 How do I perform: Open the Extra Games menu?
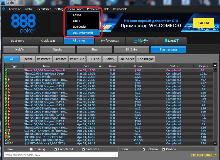coord(76,9)
